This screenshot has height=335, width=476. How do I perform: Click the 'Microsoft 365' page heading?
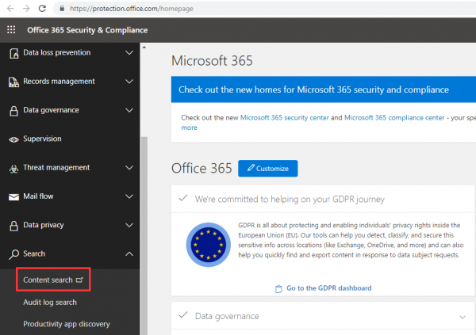click(212, 61)
